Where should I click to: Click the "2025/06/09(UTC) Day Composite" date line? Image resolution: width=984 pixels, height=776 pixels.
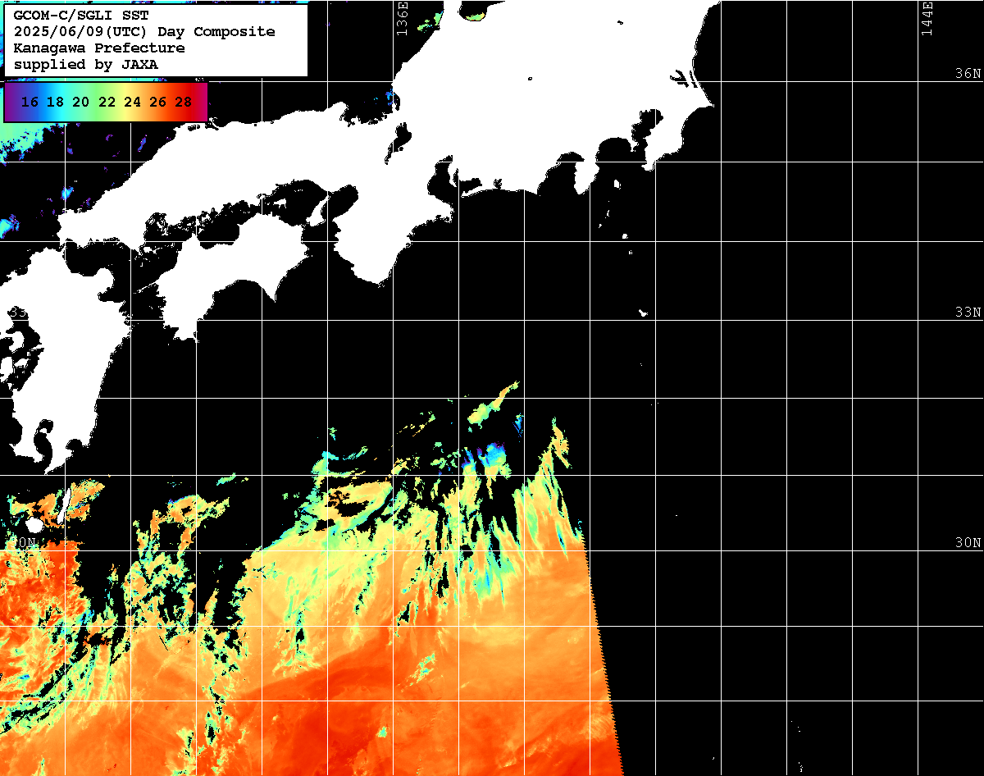point(144,32)
